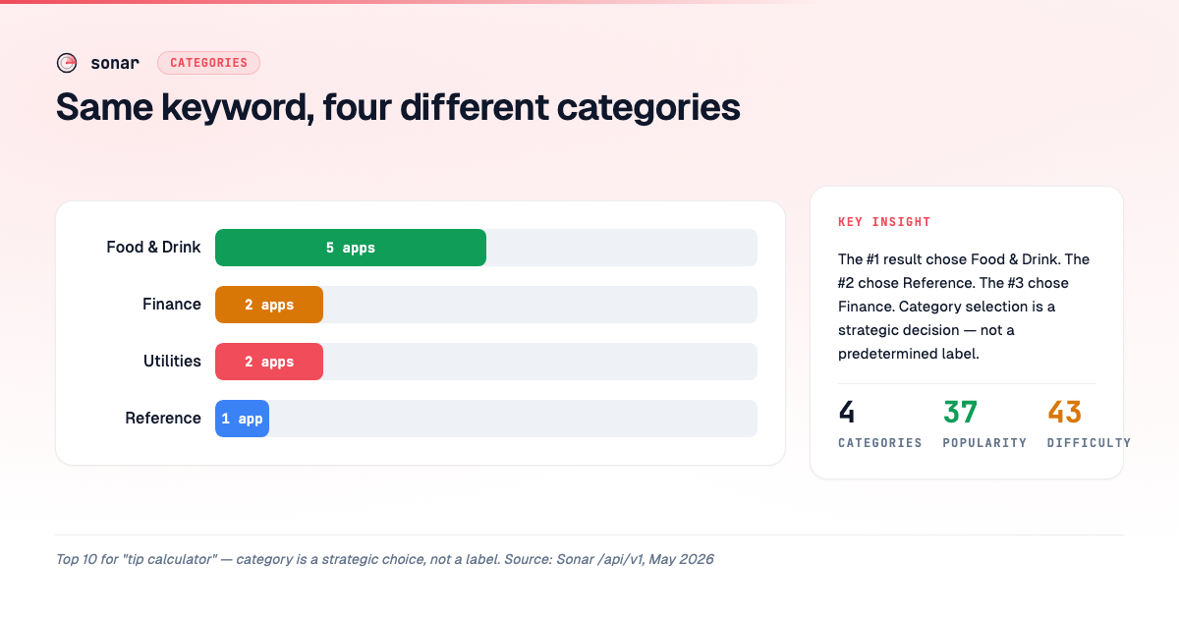The width and height of the screenshot is (1179, 619).
Task: Click the key insight paragraph text
Action: 966,307
